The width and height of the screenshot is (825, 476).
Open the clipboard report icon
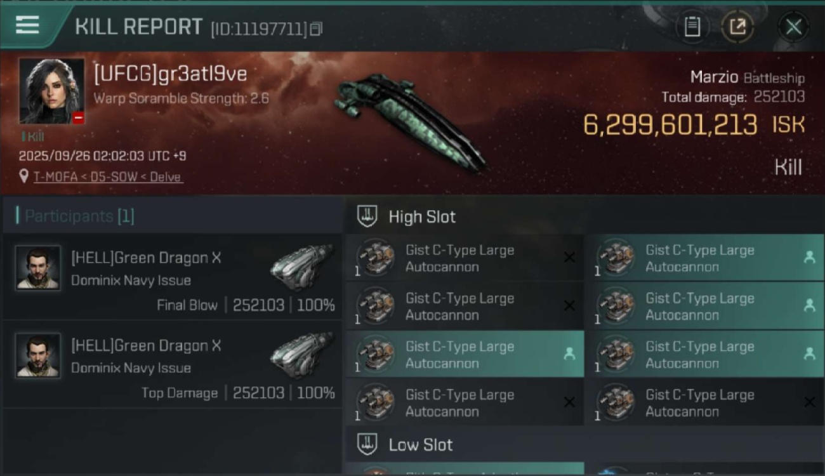tap(692, 27)
